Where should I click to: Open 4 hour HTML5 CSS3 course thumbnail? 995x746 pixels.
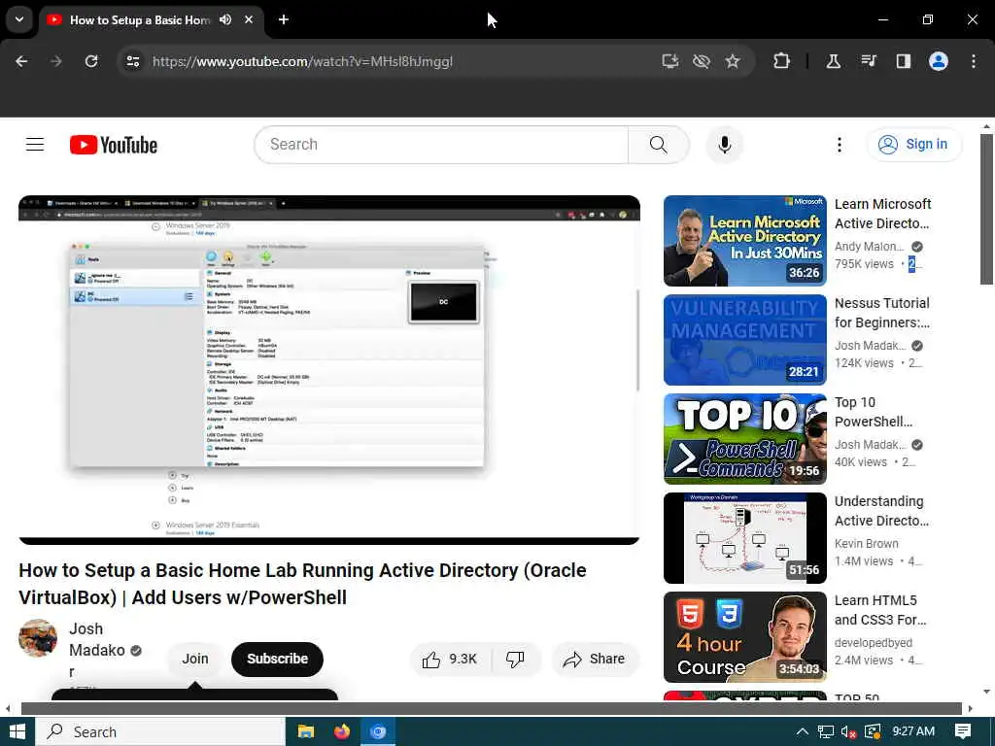tap(745, 637)
